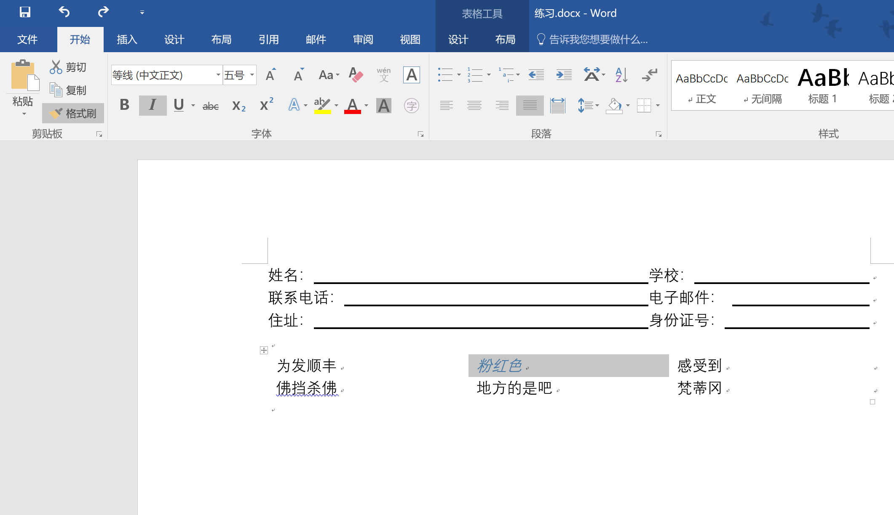This screenshot has height=515, width=894.
Task: Open the 表格工具 设计 tab
Action: [x=458, y=39]
